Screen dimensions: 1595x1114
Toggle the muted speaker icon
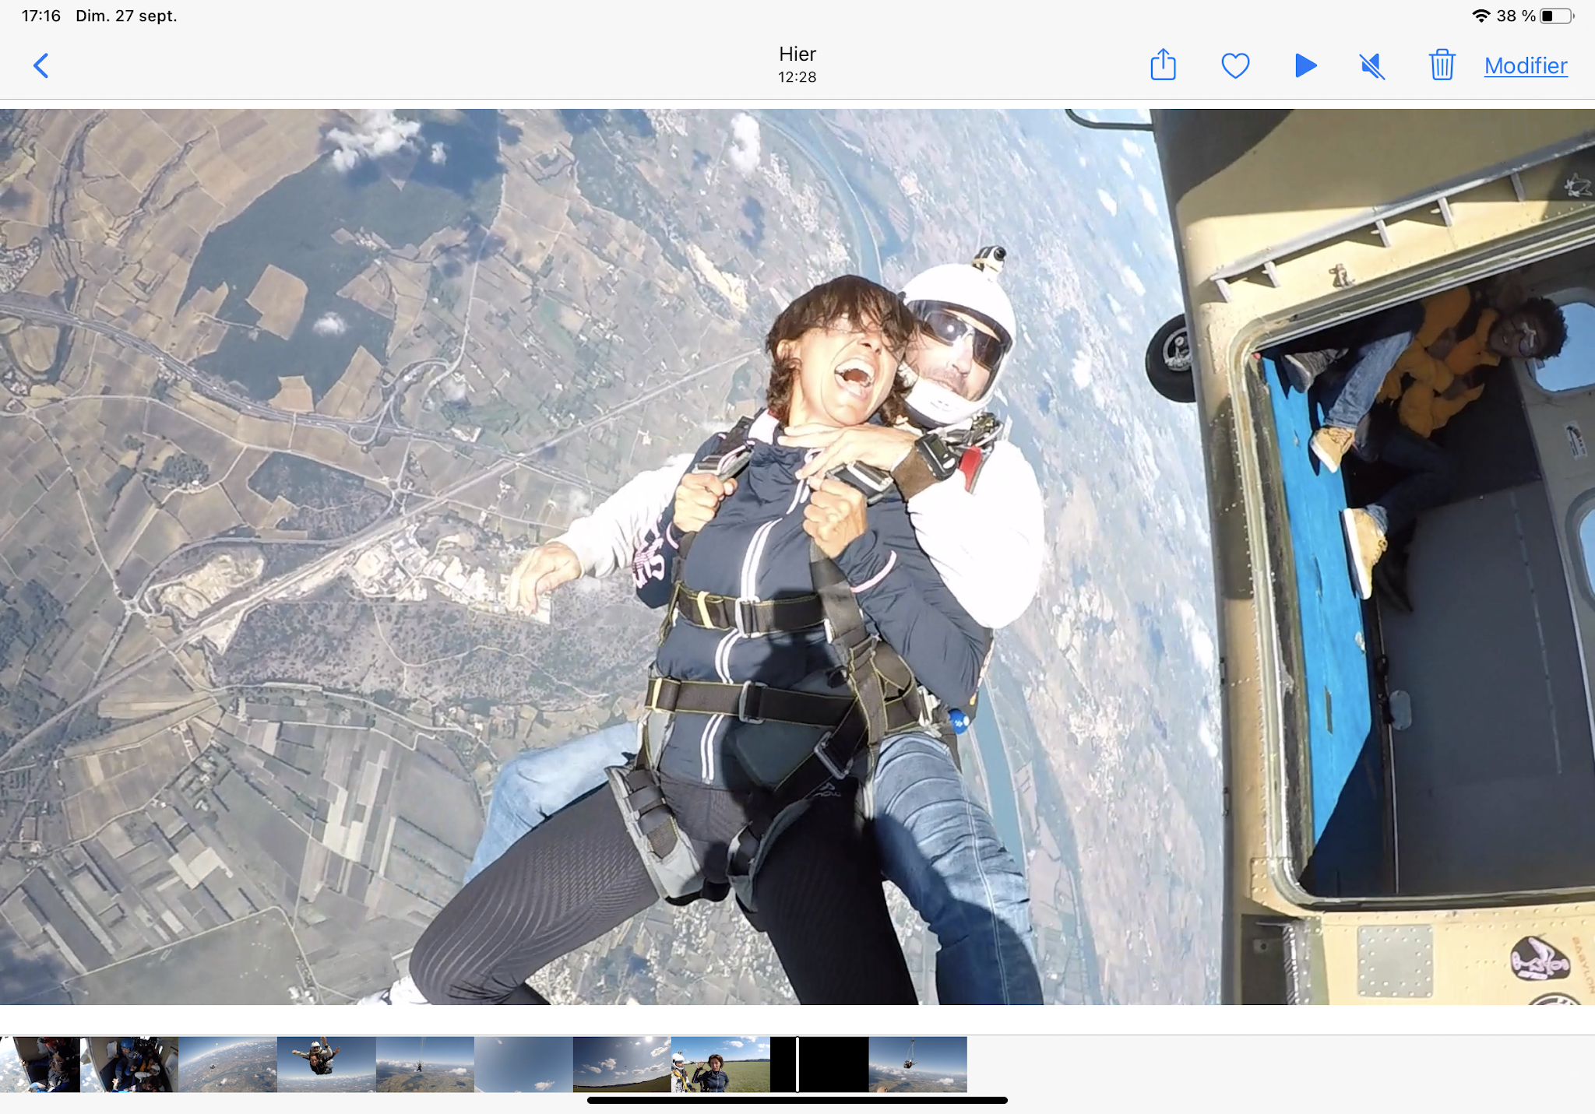[1372, 65]
